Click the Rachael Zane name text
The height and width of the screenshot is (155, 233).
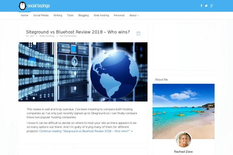point(183,152)
